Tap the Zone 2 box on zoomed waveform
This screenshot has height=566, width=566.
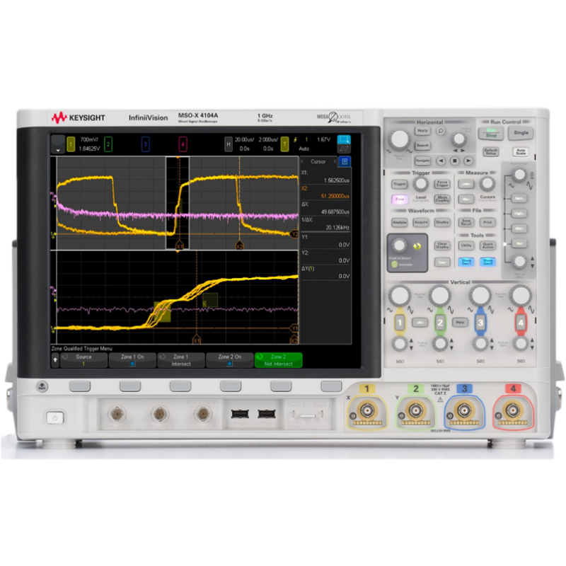(x=210, y=300)
